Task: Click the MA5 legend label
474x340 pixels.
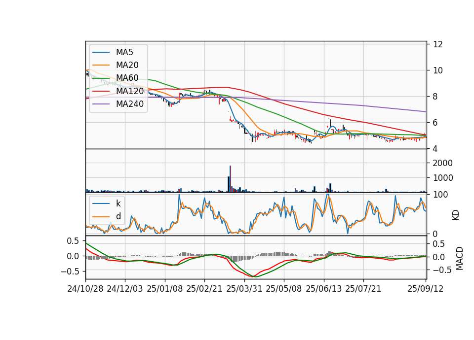Action: [124, 52]
